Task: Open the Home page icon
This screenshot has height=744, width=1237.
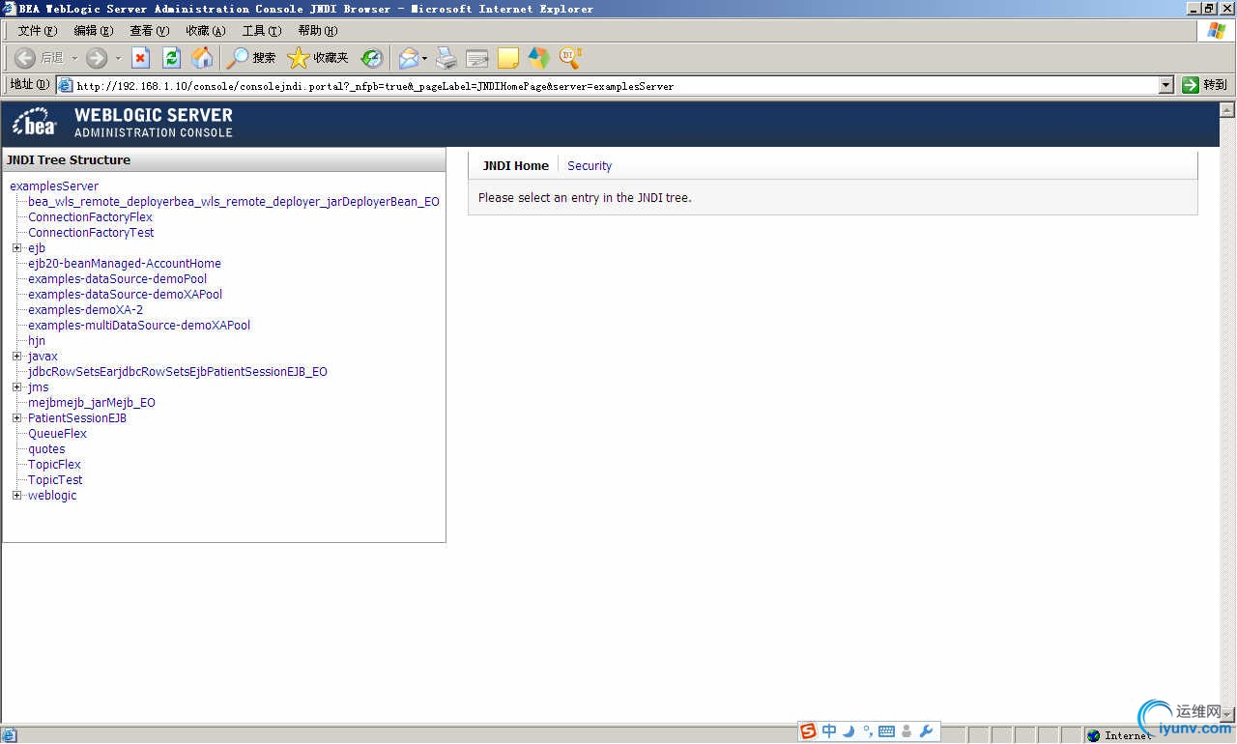Action: pyautogui.click(x=202, y=58)
